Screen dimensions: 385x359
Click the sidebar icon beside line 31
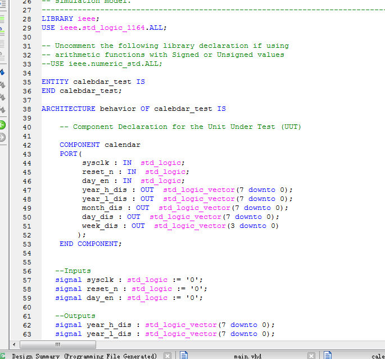[3, 44]
